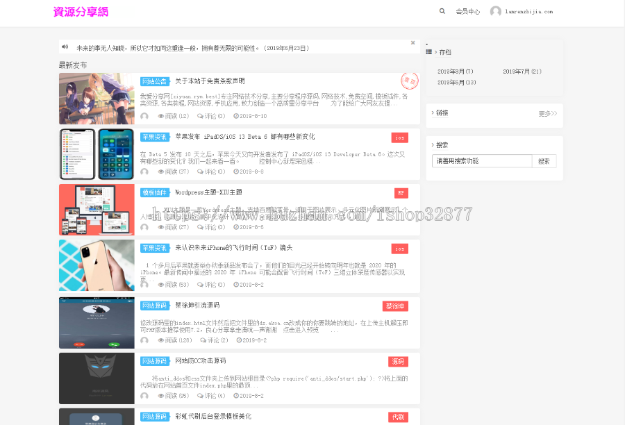Click the 搜索 search button

[544, 161]
